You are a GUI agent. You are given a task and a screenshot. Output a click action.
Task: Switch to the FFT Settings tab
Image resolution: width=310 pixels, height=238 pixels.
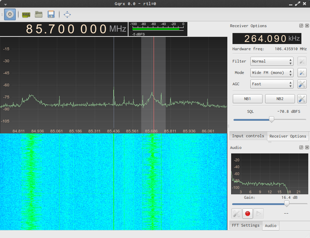246,225
